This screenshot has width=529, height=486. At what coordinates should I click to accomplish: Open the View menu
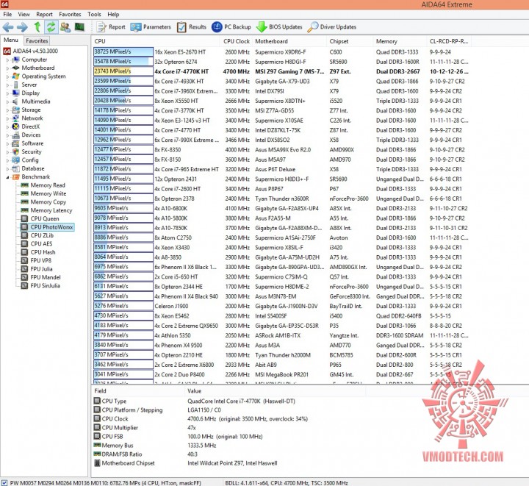click(x=24, y=14)
